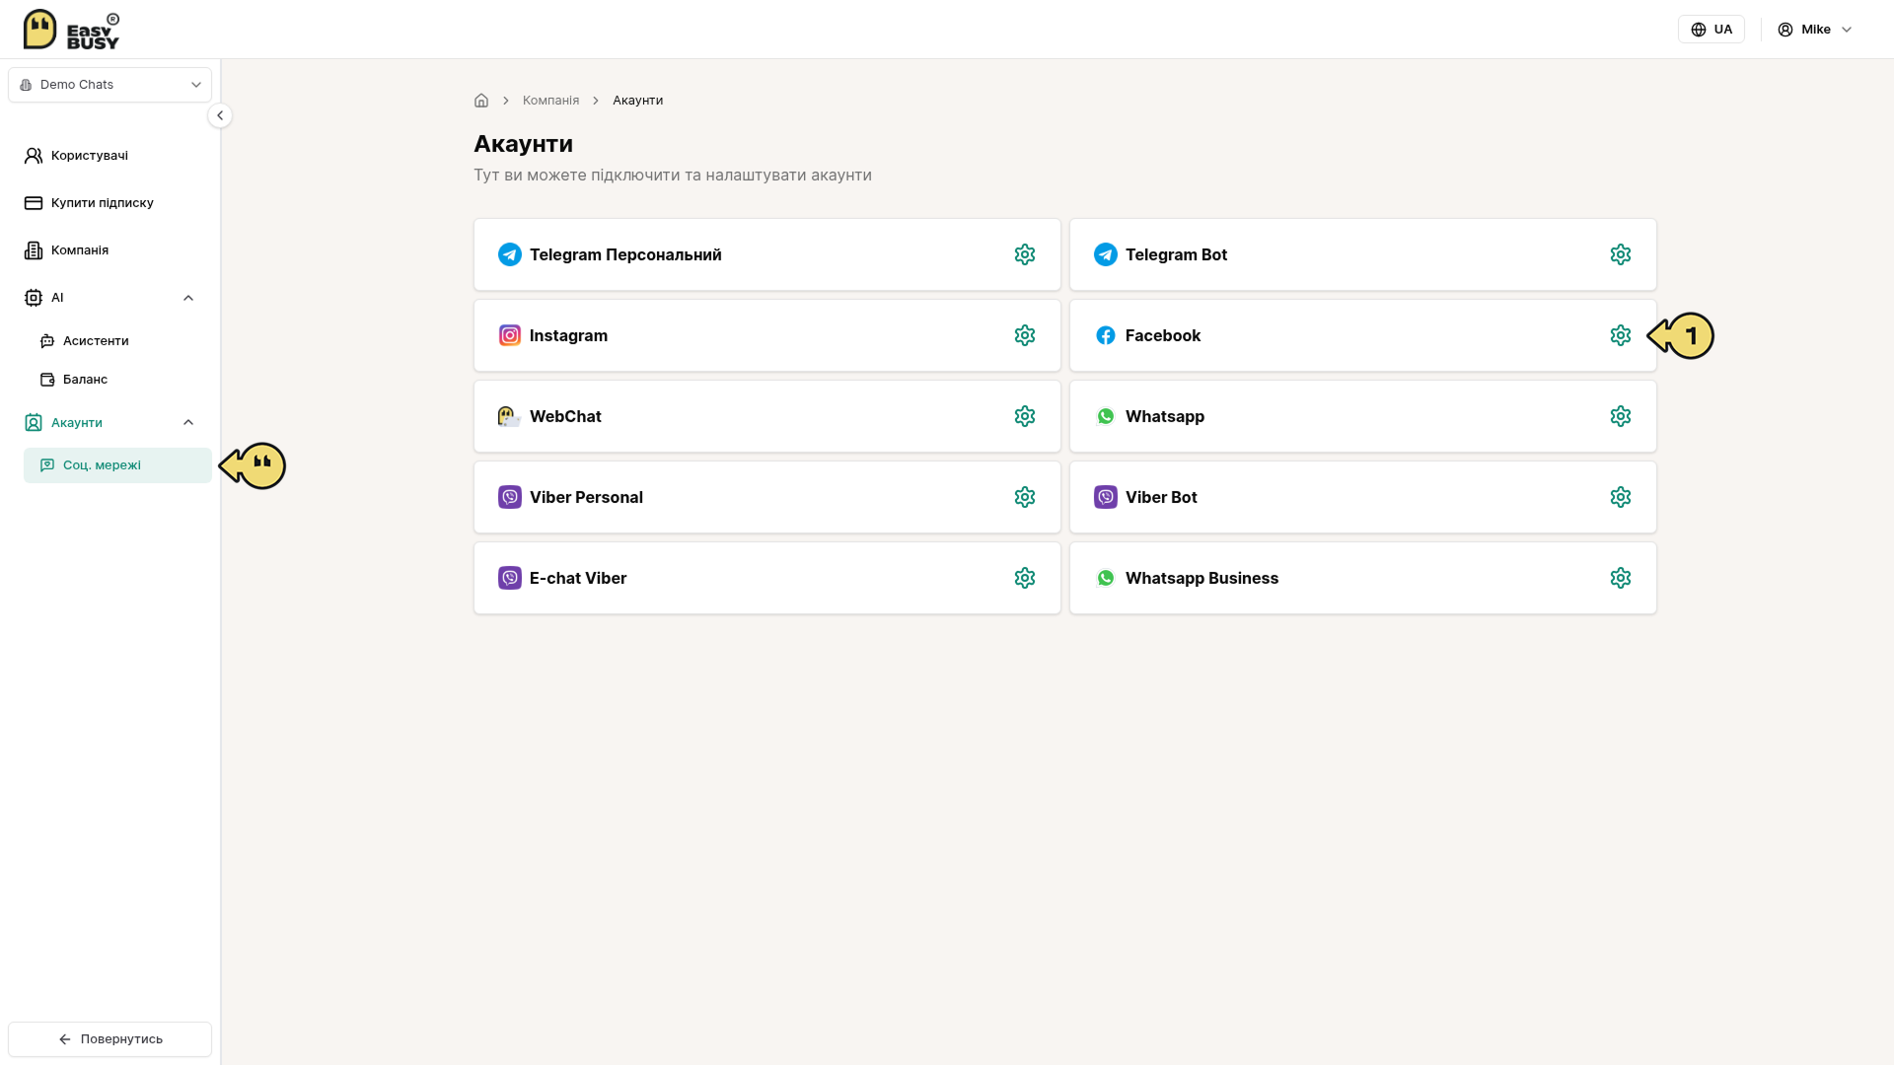The height and width of the screenshot is (1065, 1894).
Task: Click the Telegram Bot card title
Action: (x=1176, y=254)
